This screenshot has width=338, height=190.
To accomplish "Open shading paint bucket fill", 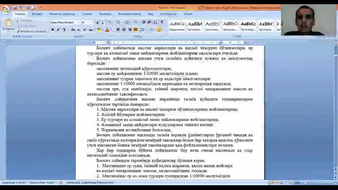I will pos(151,30).
